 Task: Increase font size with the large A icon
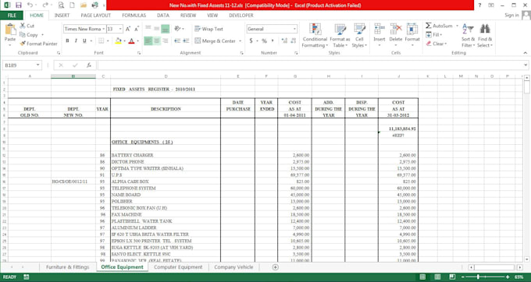tap(128, 29)
